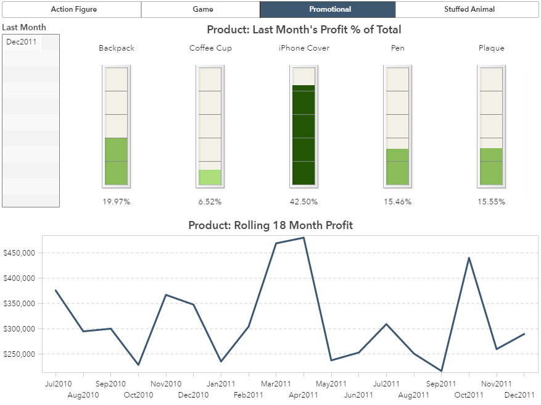The width and height of the screenshot is (541, 405).
Task: Open the Stuffed Animal tab
Action: coord(469,9)
